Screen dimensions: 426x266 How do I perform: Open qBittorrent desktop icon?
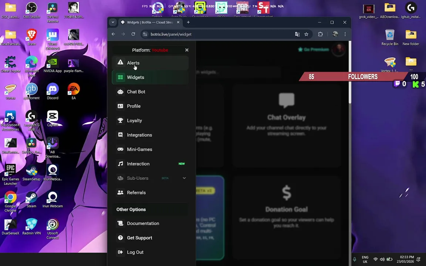tap(31, 92)
